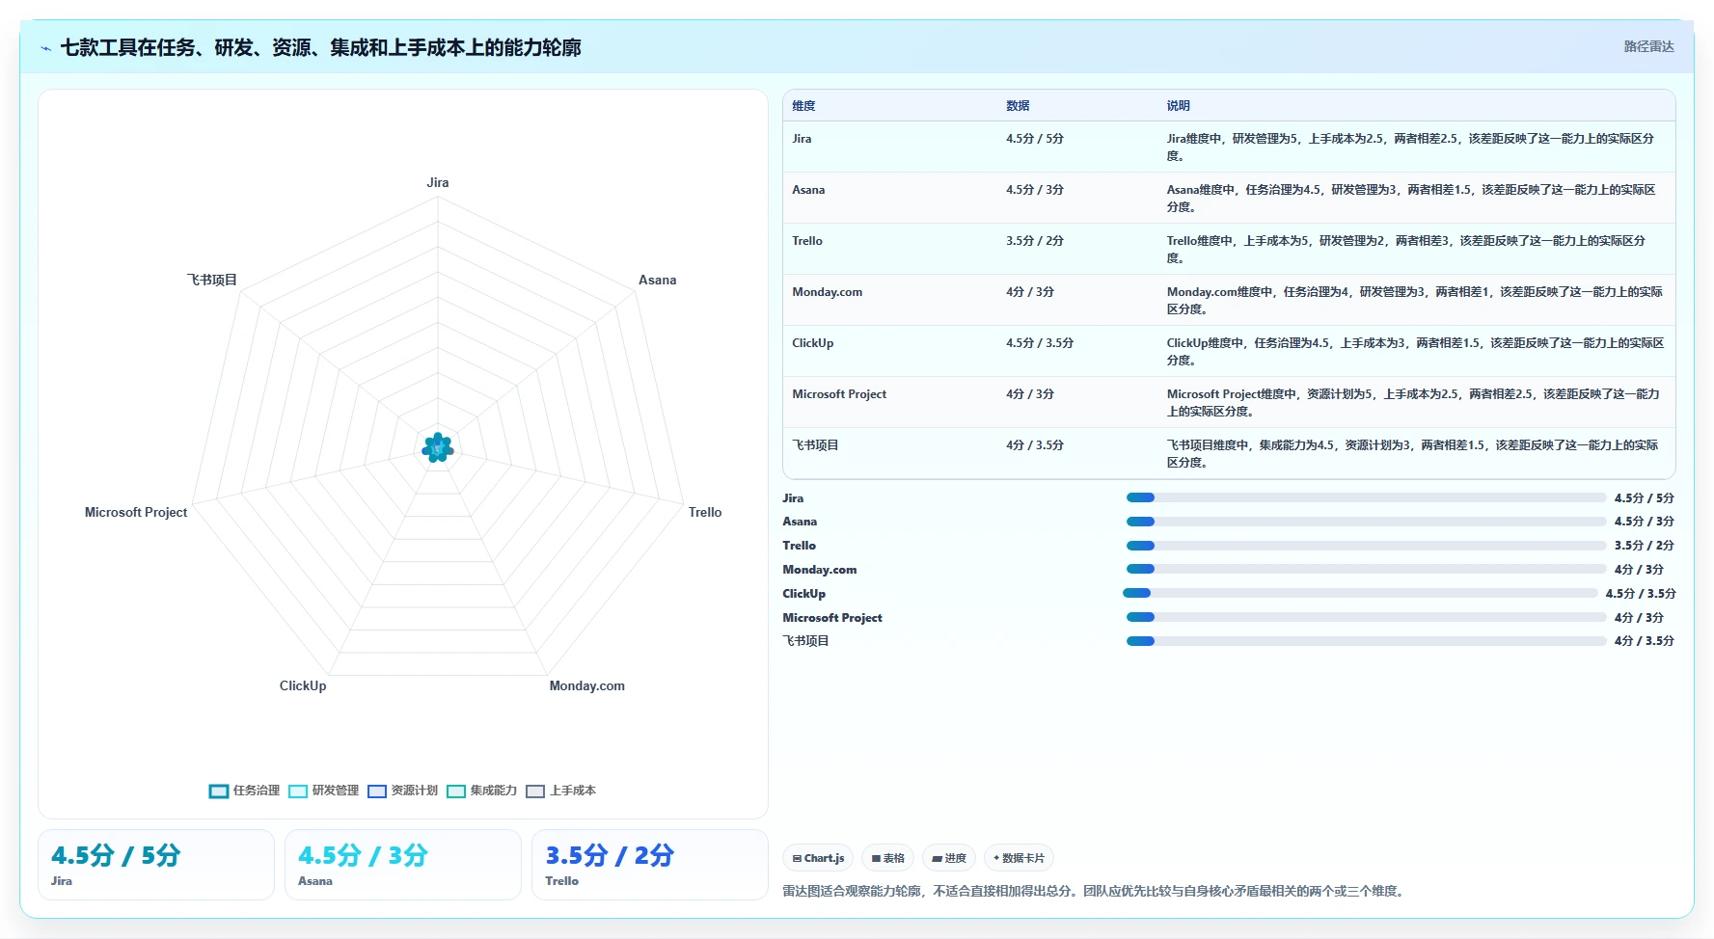Click the Asana axis label on radar chart
Viewport: 1714px width, 939px height.
click(x=657, y=280)
